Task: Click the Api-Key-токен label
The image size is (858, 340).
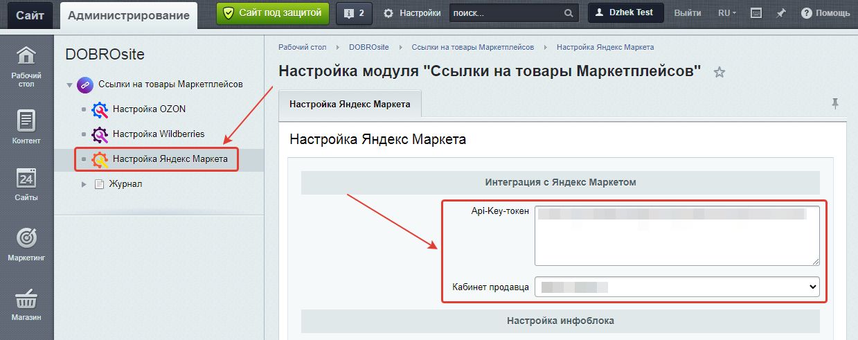Action: pos(500,212)
